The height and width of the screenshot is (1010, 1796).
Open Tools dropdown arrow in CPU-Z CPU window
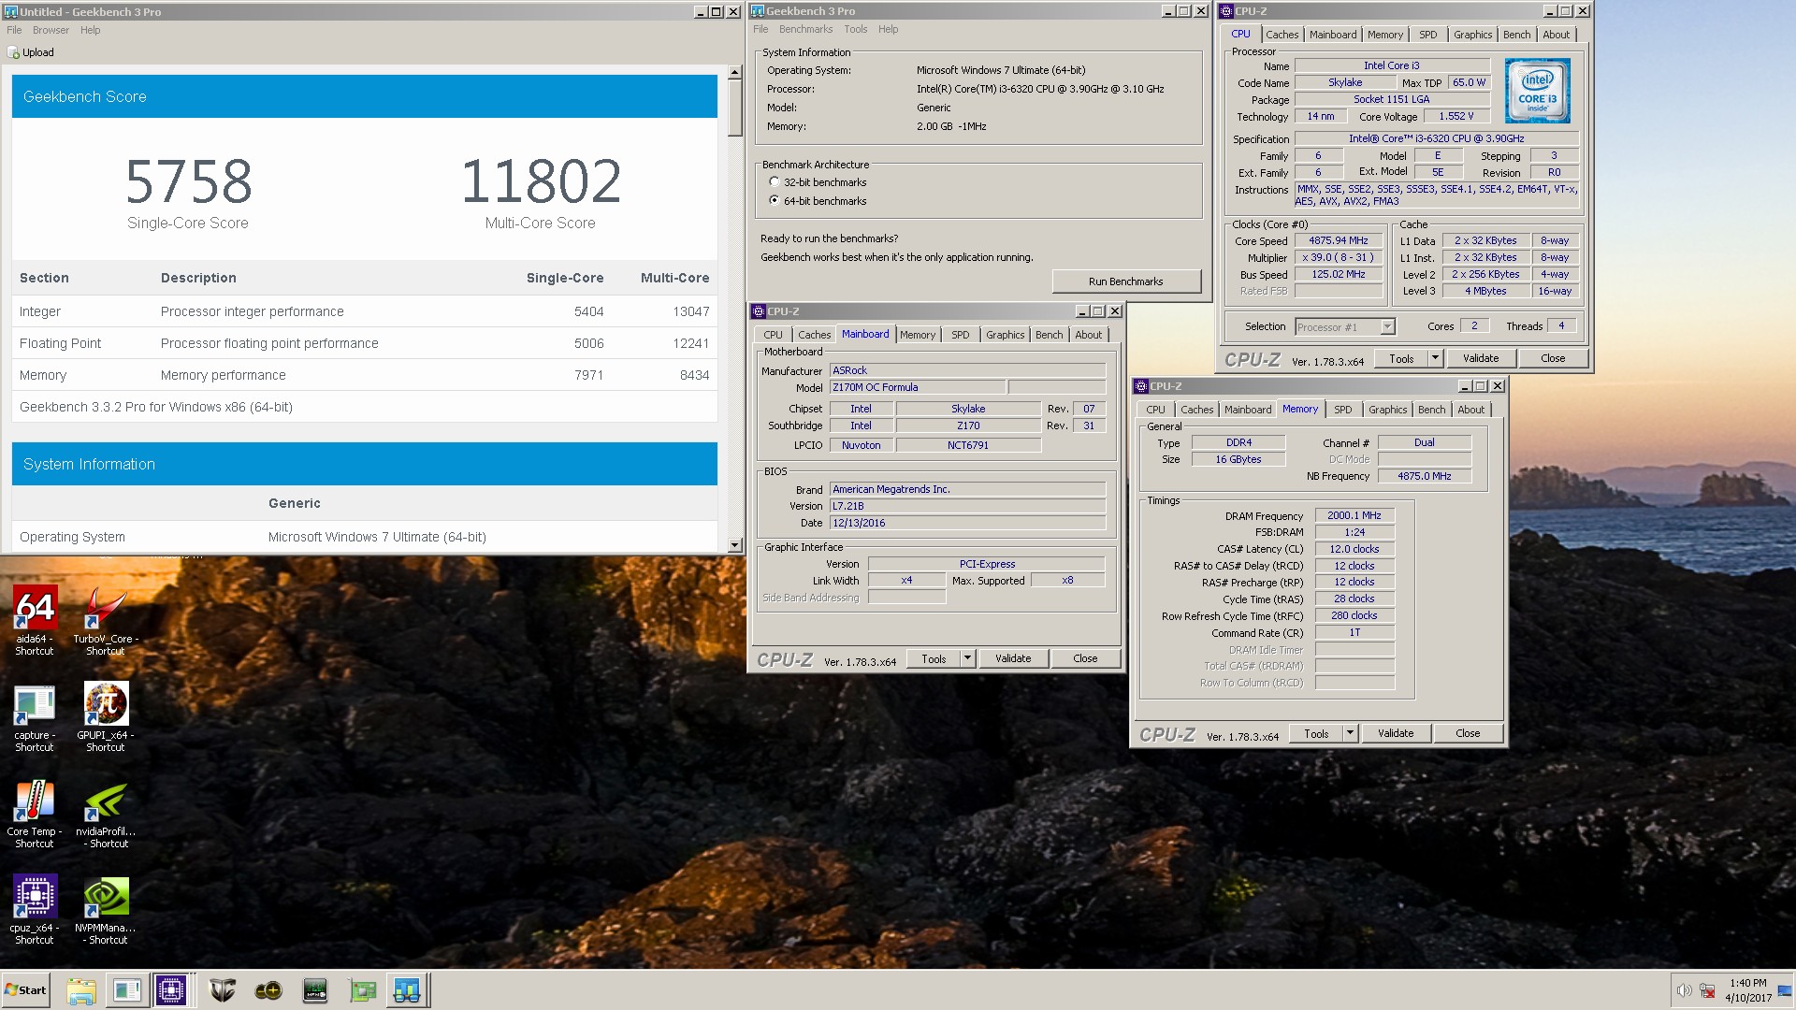[x=1435, y=358]
